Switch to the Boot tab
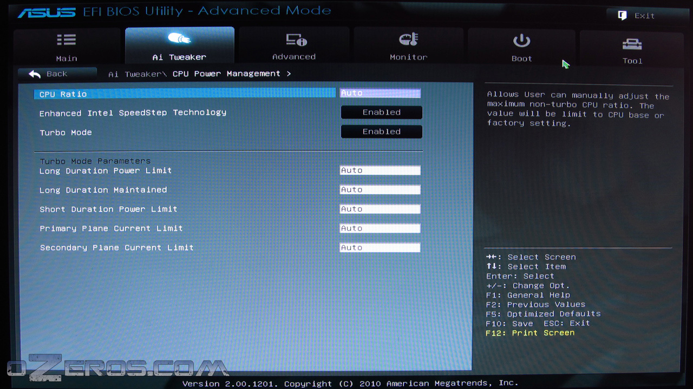This screenshot has height=389, width=693. (521, 48)
